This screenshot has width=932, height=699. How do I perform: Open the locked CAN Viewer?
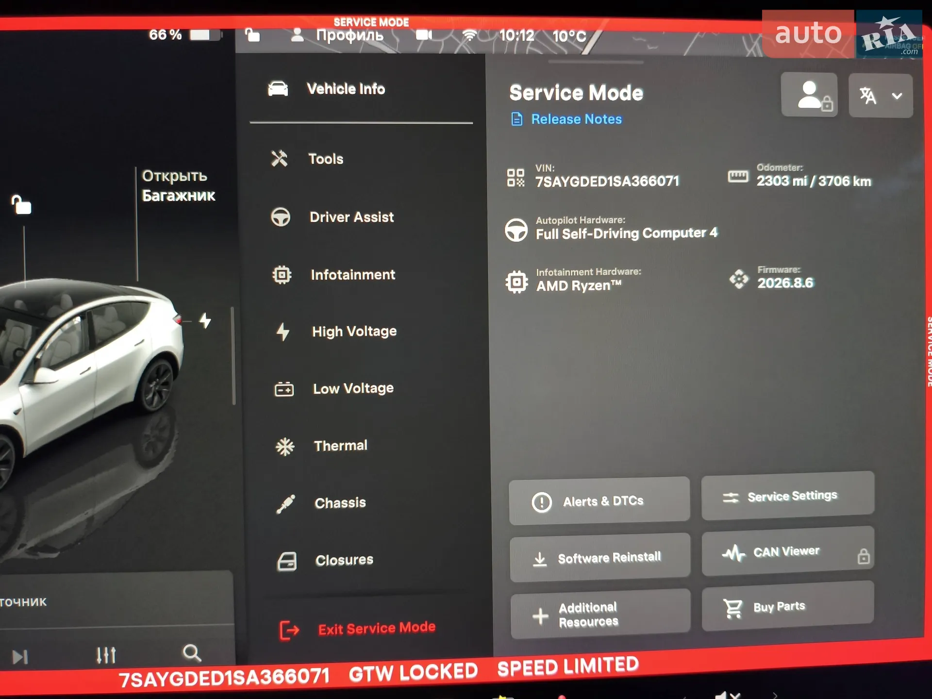[788, 551]
